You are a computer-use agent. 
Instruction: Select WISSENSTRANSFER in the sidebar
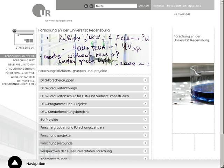(x=23, y=77)
